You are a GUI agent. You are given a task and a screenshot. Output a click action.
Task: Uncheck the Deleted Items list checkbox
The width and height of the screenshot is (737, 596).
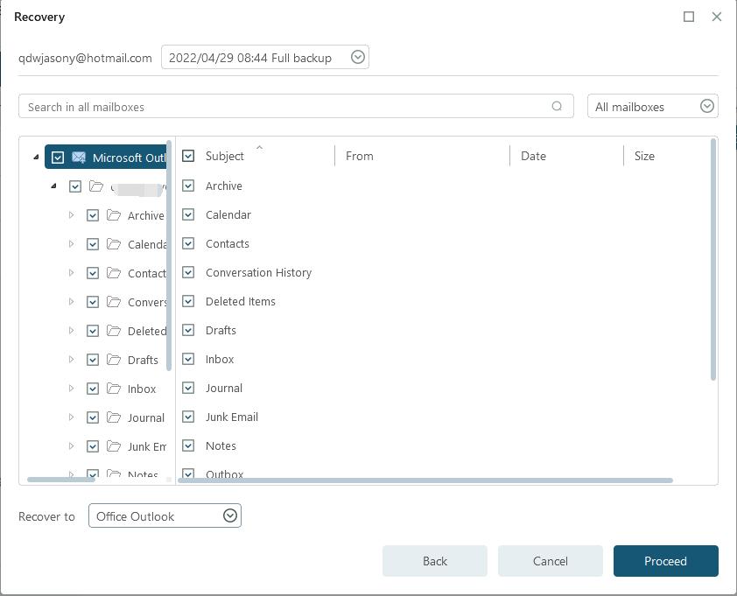(188, 301)
